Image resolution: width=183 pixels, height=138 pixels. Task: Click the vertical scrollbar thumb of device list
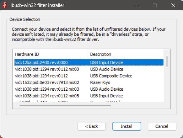167,61
